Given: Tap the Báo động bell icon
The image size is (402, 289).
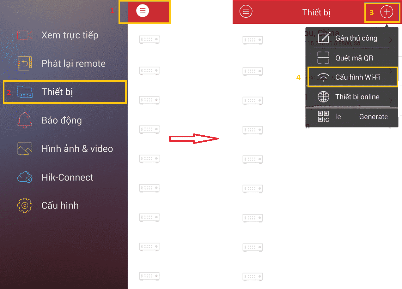Looking at the screenshot, I should pyautogui.click(x=25, y=120).
